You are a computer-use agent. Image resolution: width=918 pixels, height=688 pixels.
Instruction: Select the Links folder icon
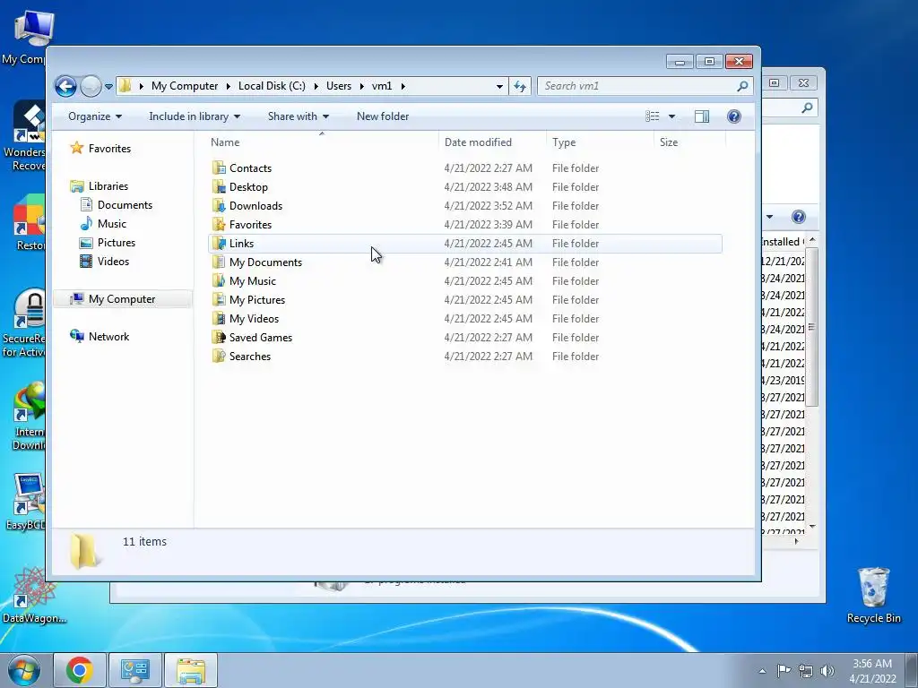pyautogui.click(x=219, y=244)
